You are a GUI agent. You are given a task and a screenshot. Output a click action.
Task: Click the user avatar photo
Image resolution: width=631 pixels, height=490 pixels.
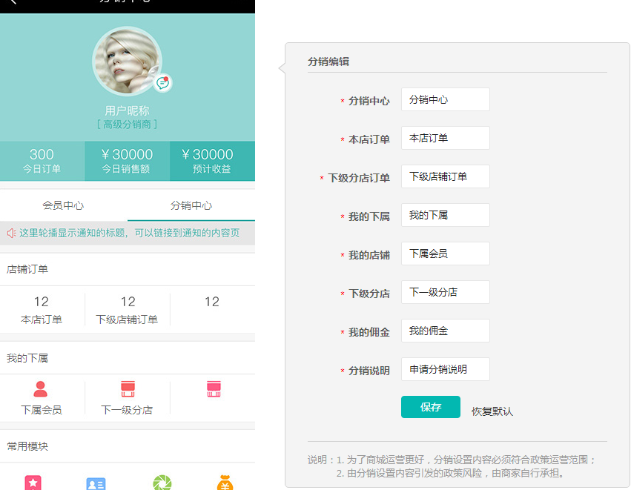[126, 62]
